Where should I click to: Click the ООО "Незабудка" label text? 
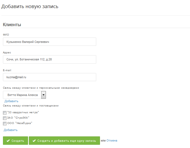(x=20, y=123)
